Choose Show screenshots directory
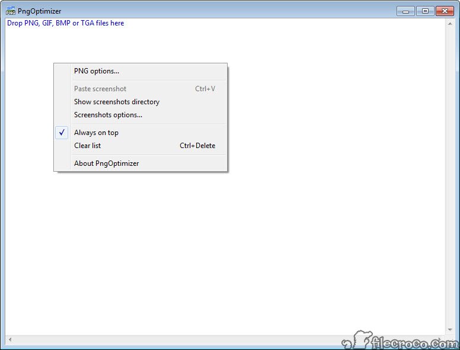This screenshot has height=350, width=460. point(140,102)
